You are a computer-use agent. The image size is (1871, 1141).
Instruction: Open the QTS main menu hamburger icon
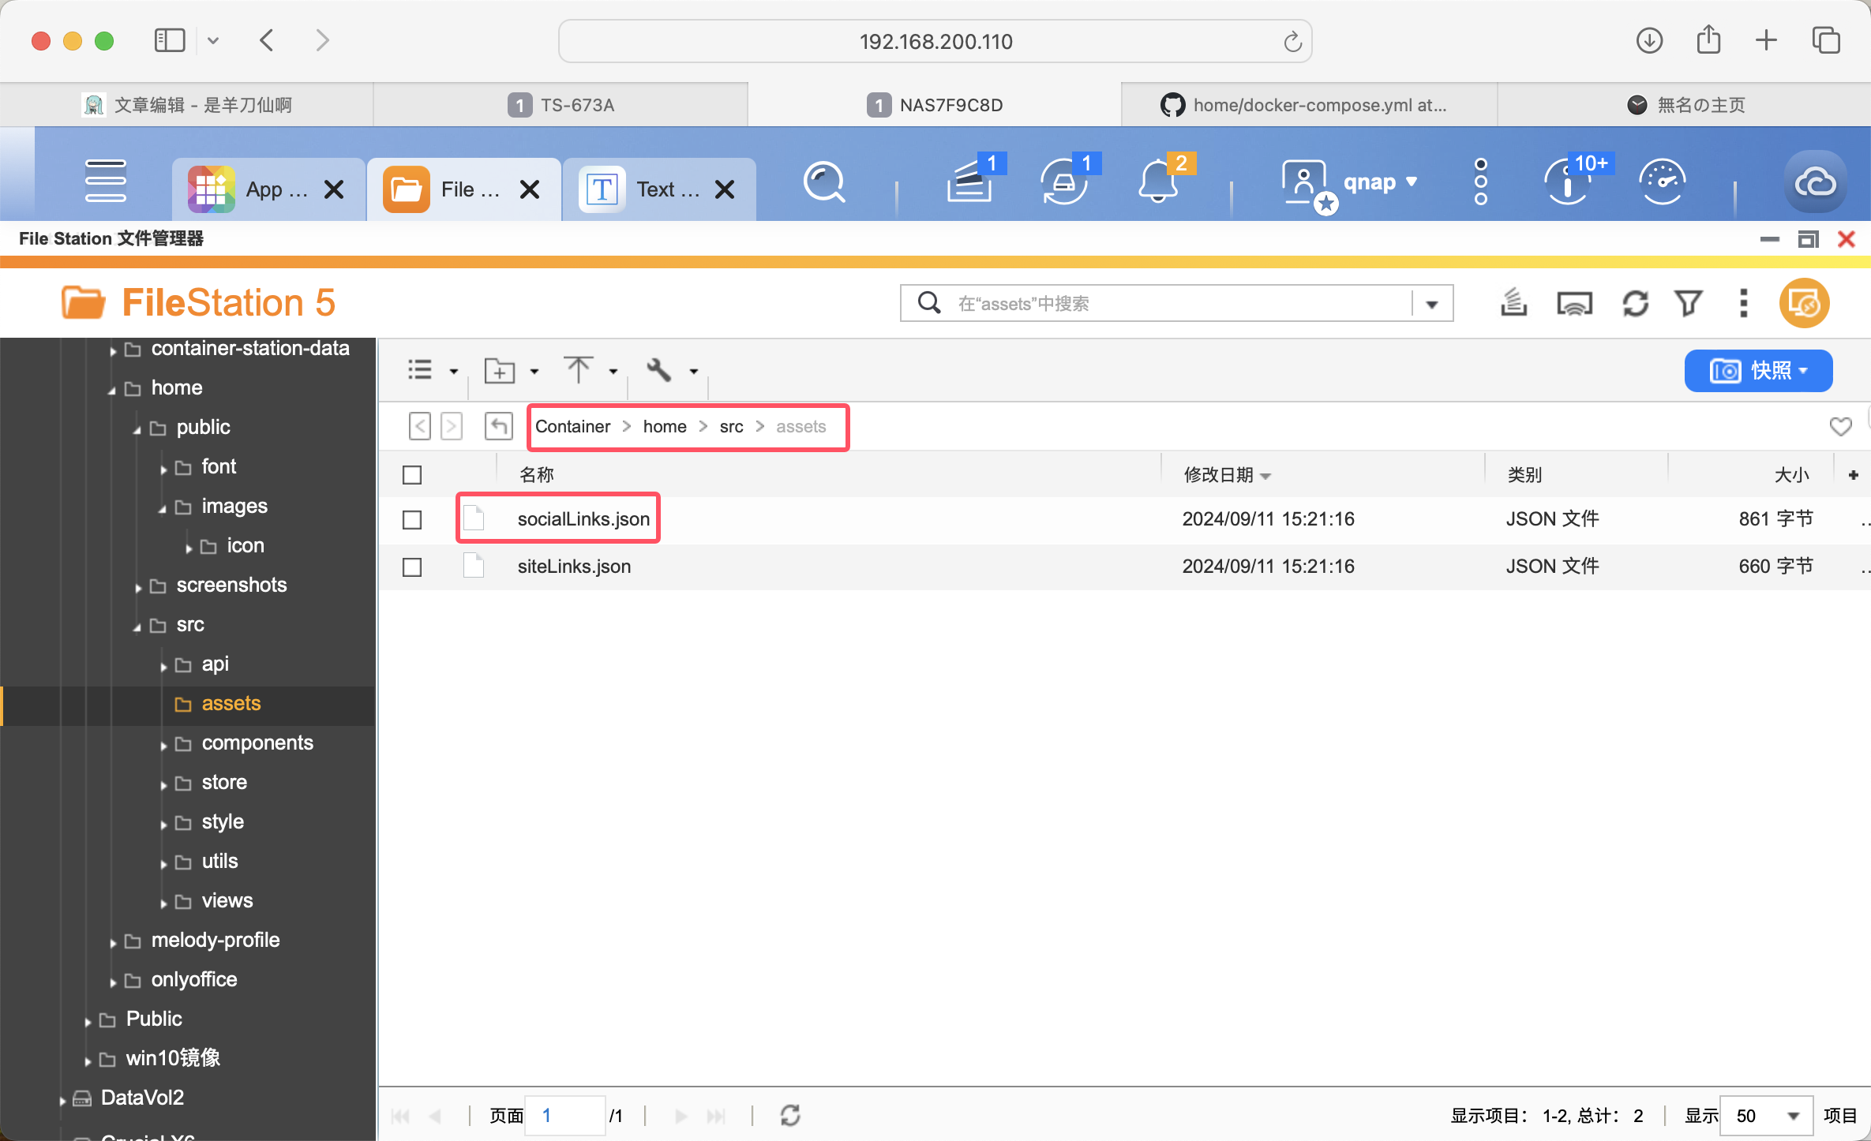(106, 181)
